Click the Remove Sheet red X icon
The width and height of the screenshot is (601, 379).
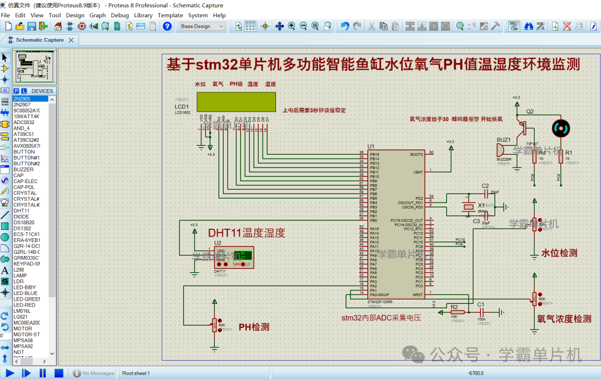tap(567, 26)
